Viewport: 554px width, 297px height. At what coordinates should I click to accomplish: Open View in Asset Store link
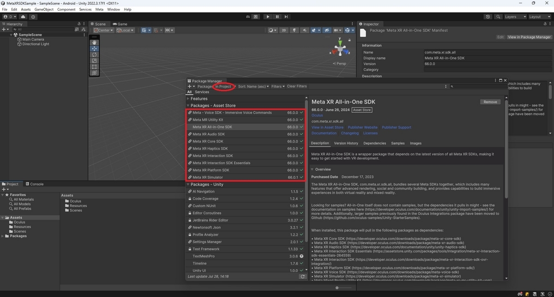327,128
